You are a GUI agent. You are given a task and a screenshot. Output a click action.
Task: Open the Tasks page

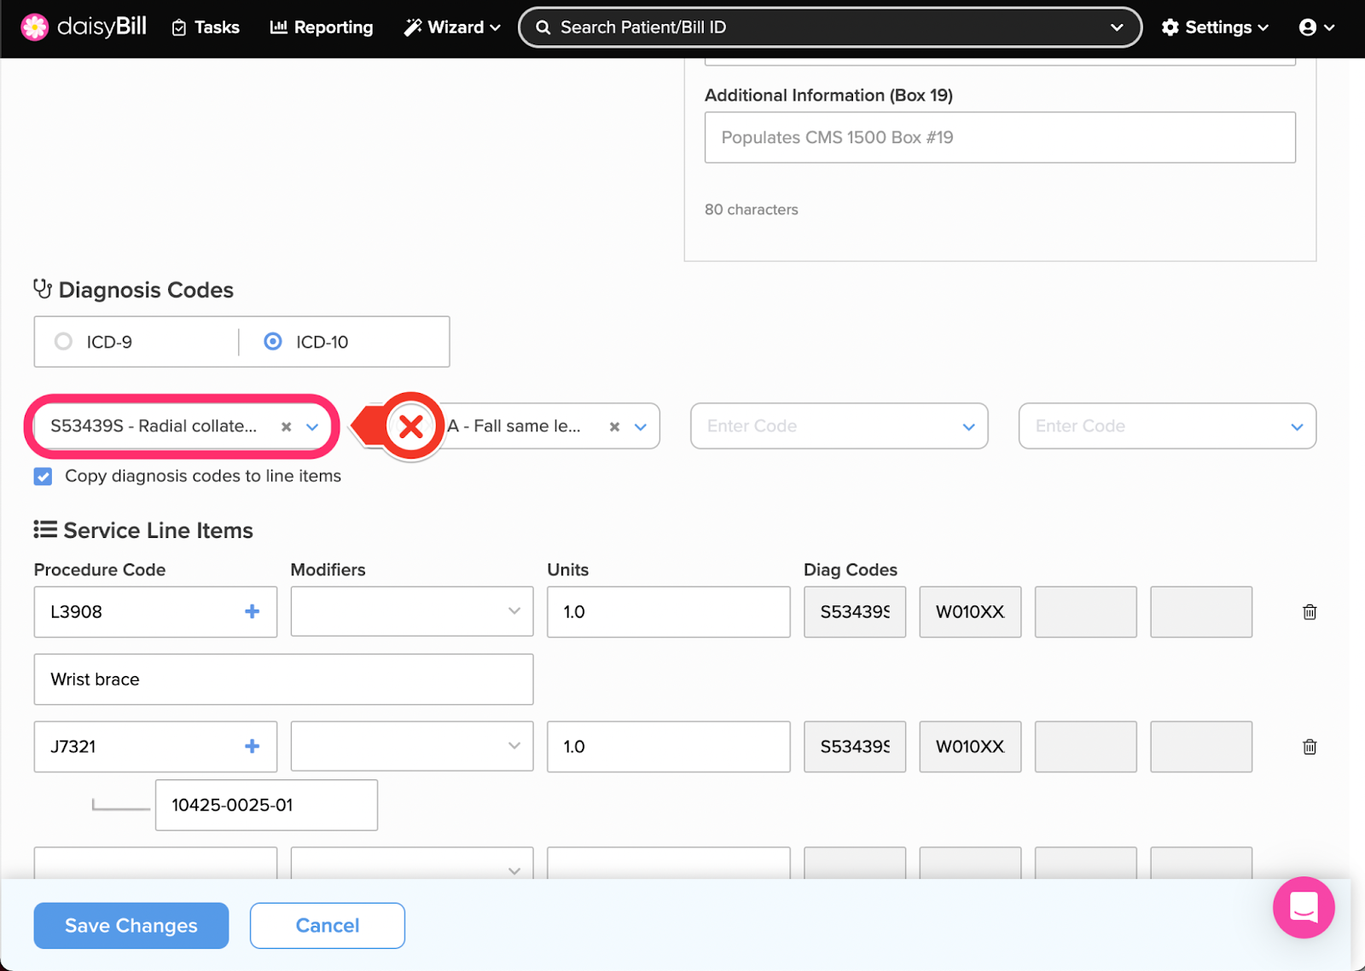pos(206,27)
